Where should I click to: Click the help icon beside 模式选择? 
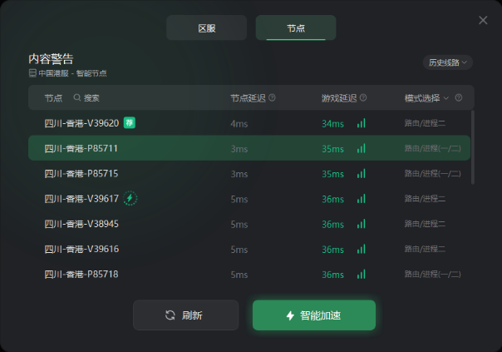[x=459, y=97]
